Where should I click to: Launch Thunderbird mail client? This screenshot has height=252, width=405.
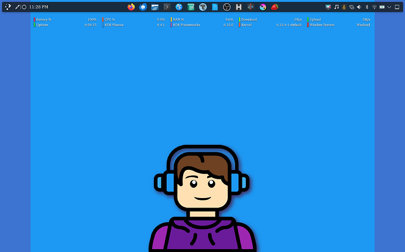click(x=143, y=7)
